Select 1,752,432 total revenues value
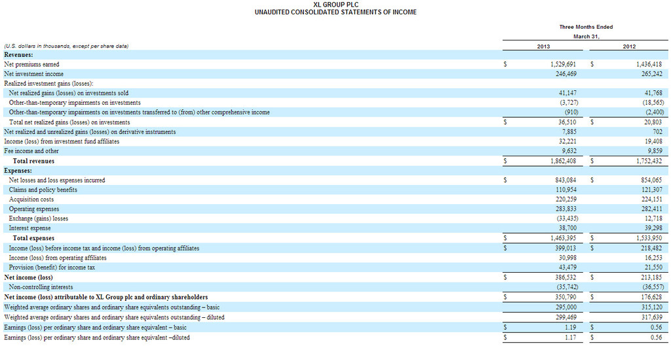671x346 pixels. tap(651, 161)
